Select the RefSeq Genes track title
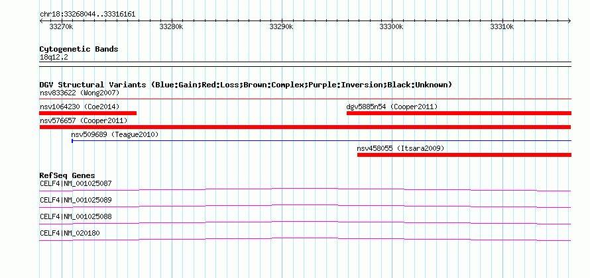 67,175
